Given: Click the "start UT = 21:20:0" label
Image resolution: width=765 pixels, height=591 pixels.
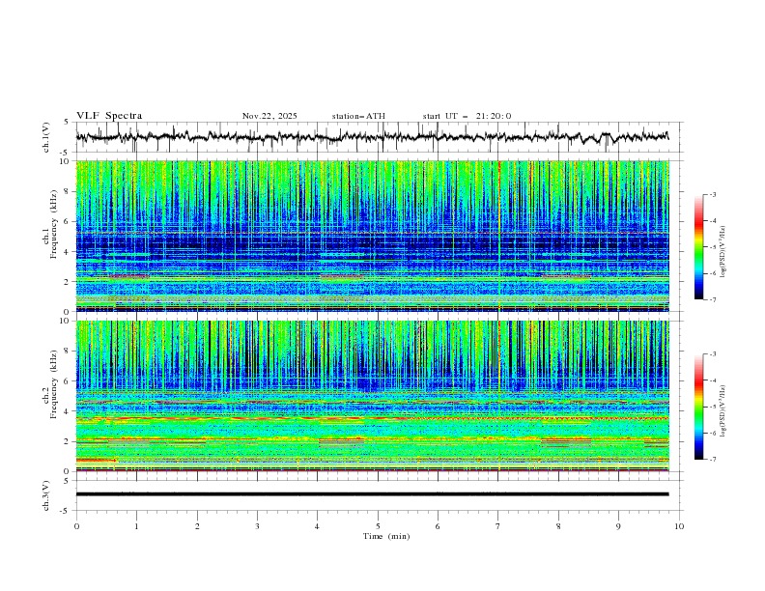Looking at the screenshot, I should click(x=467, y=116).
